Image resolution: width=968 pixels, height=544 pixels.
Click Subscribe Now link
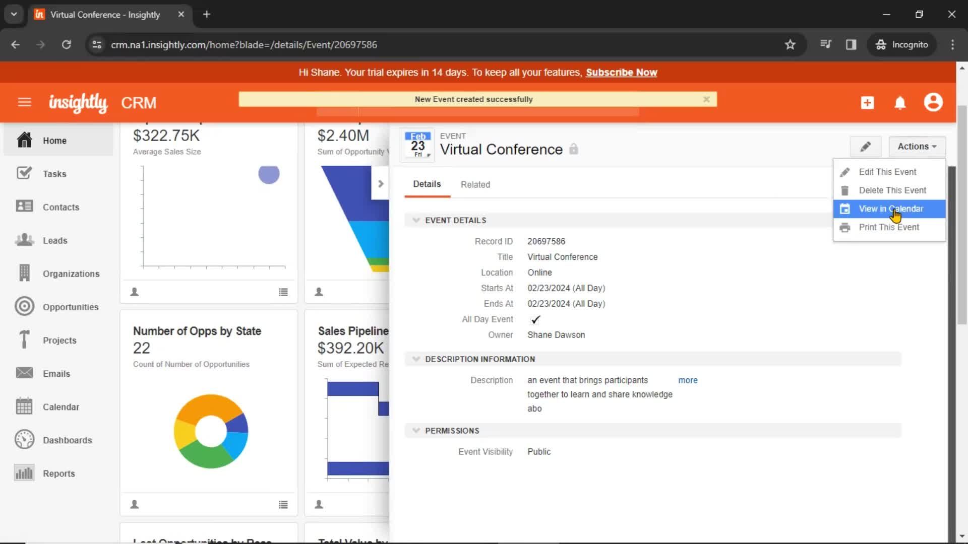click(622, 73)
